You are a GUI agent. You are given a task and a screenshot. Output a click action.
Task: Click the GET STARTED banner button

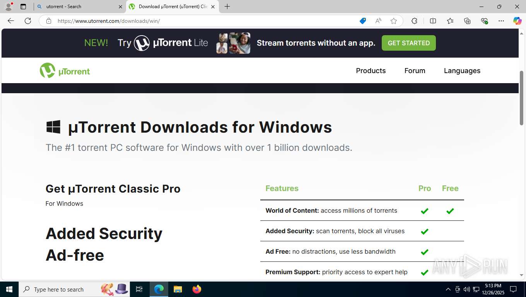[409, 43]
